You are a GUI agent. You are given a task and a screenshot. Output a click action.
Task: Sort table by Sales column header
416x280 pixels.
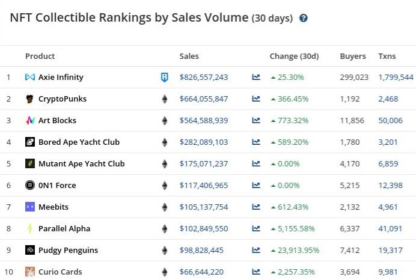click(189, 56)
